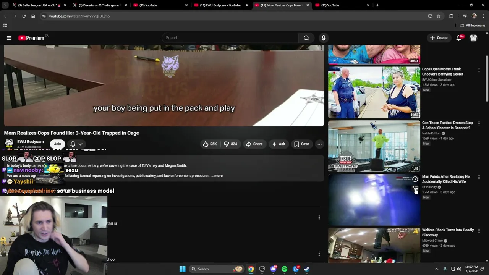
Task: Open Welfare Check Turns into Deadly Discovery title
Action: point(448,233)
